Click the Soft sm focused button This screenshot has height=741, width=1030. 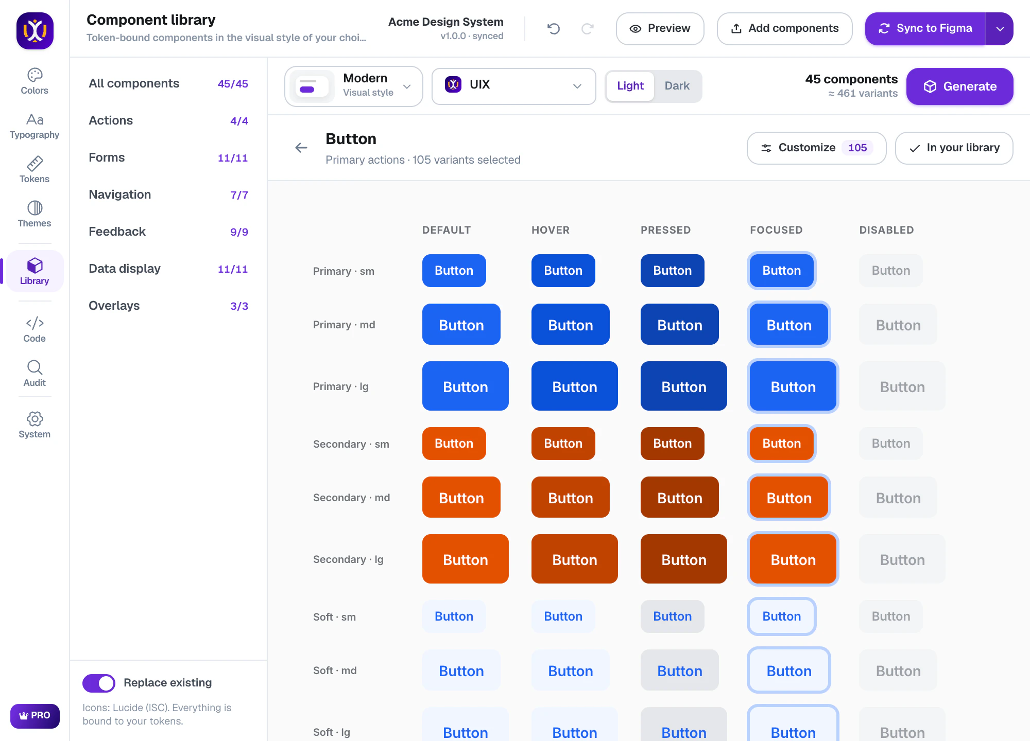pos(781,616)
